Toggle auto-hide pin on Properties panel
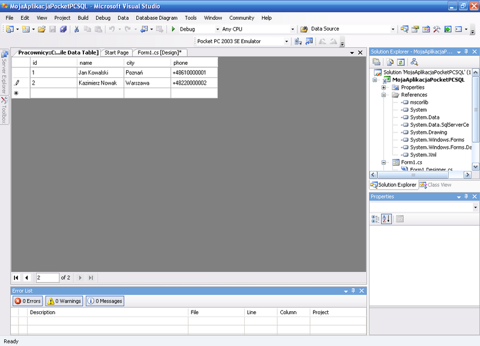The width and height of the screenshot is (480, 346). click(466, 197)
